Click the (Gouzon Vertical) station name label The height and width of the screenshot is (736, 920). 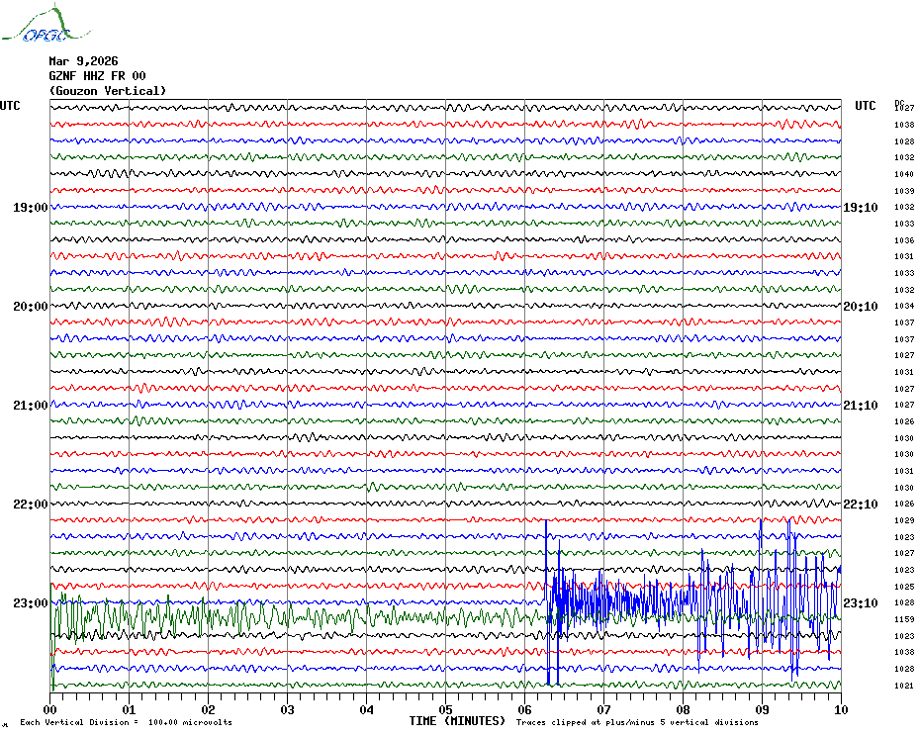point(108,91)
